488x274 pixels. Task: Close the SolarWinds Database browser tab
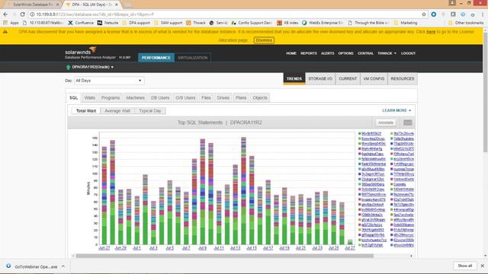click(x=58, y=5)
